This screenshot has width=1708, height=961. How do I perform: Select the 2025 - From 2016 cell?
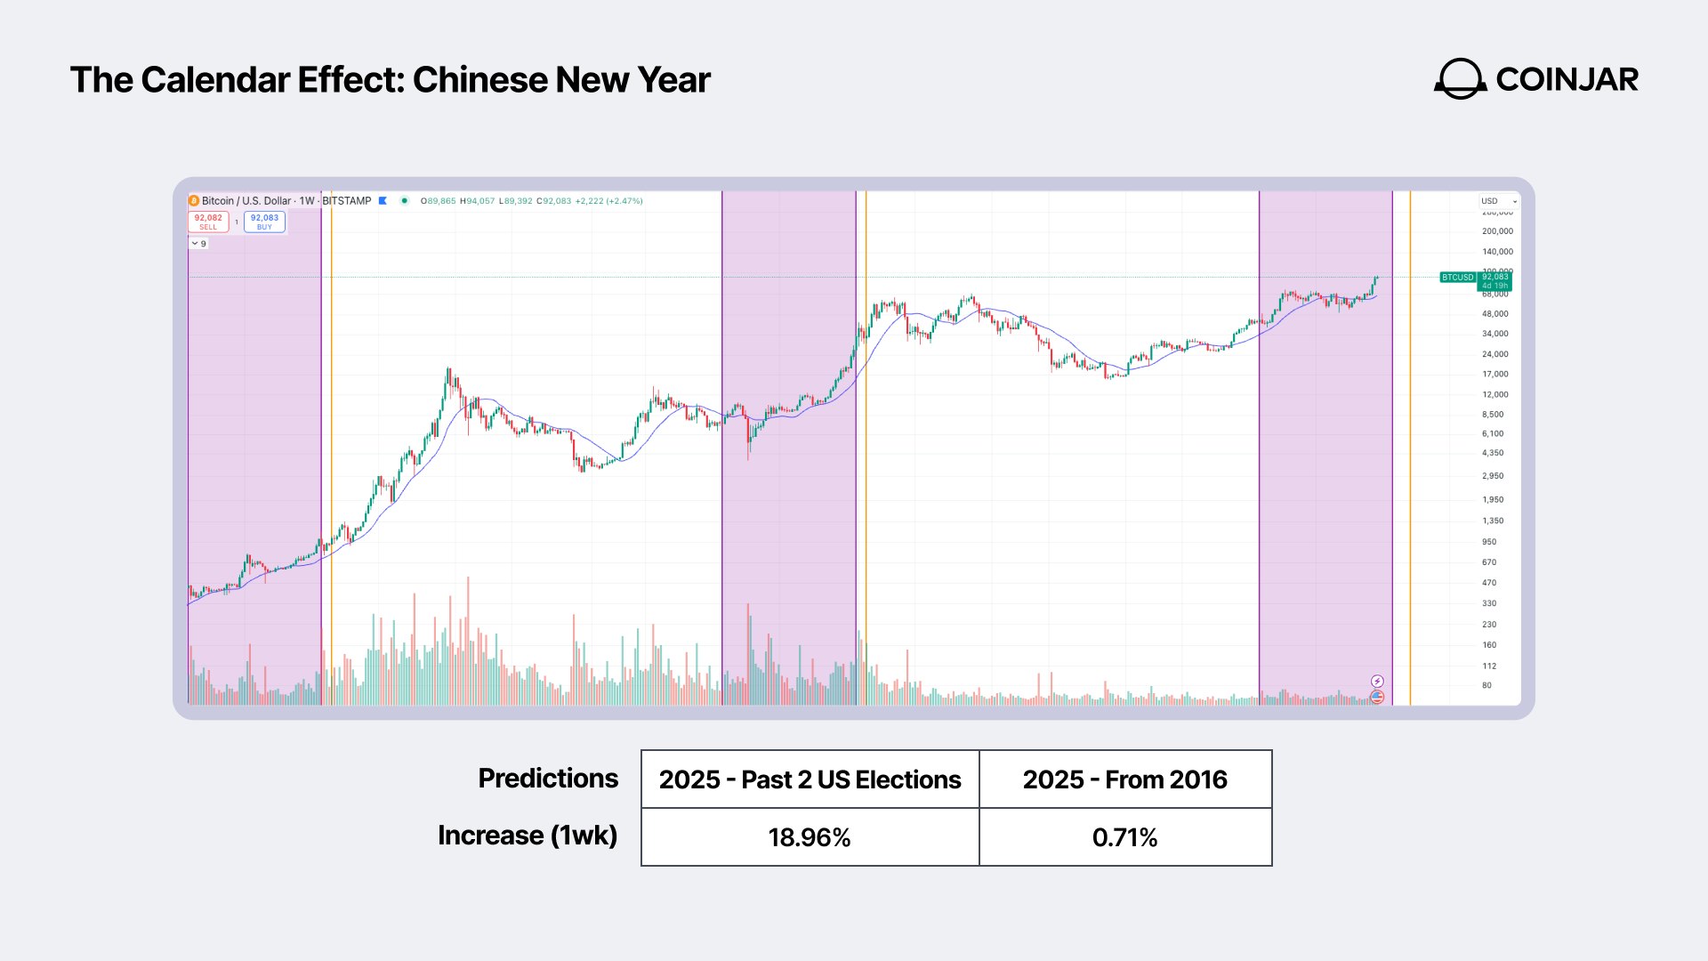pos(1124,779)
